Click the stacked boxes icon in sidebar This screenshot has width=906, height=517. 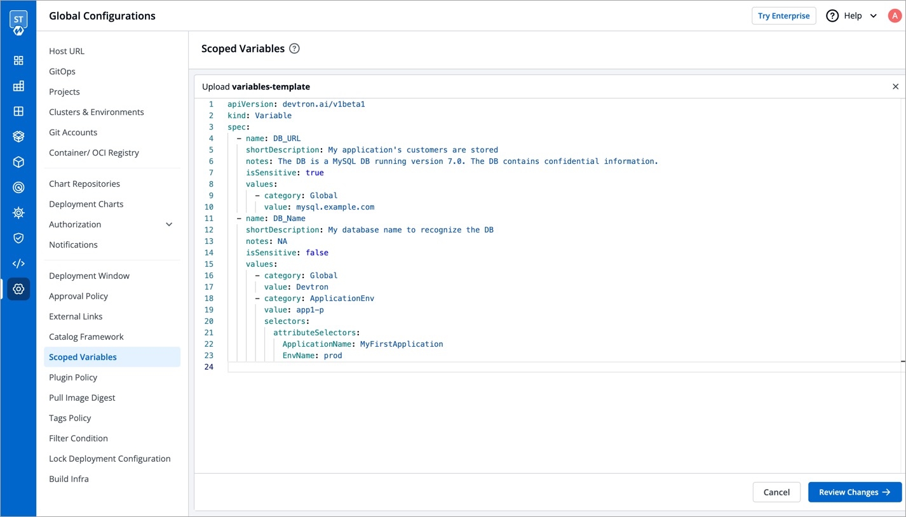click(18, 137)
